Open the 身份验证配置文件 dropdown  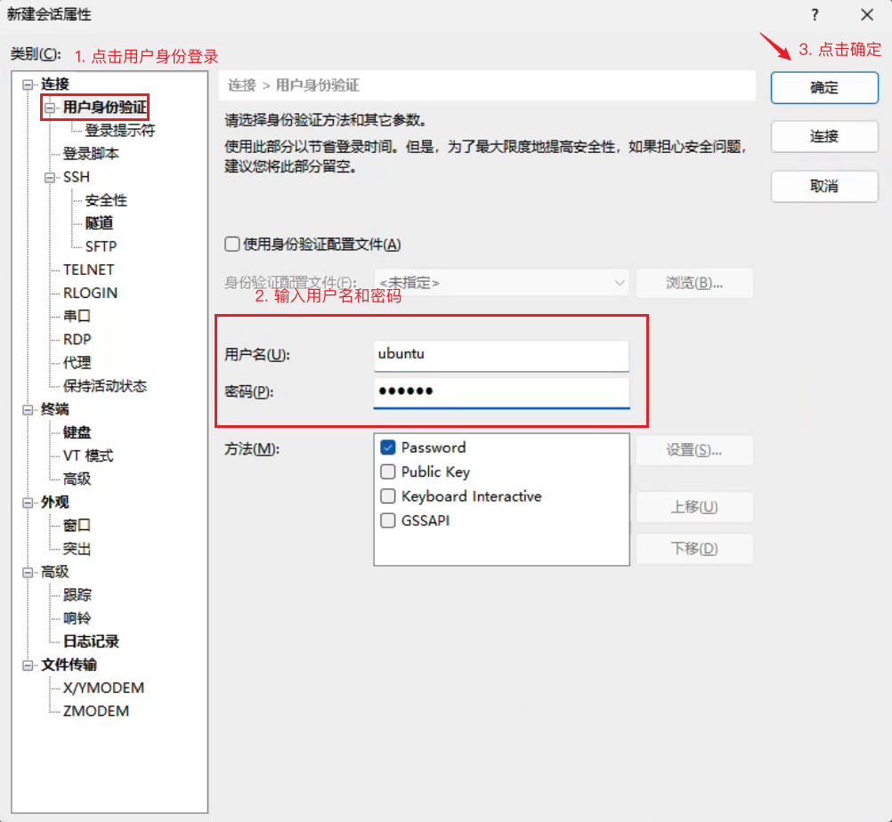point(501,283)
